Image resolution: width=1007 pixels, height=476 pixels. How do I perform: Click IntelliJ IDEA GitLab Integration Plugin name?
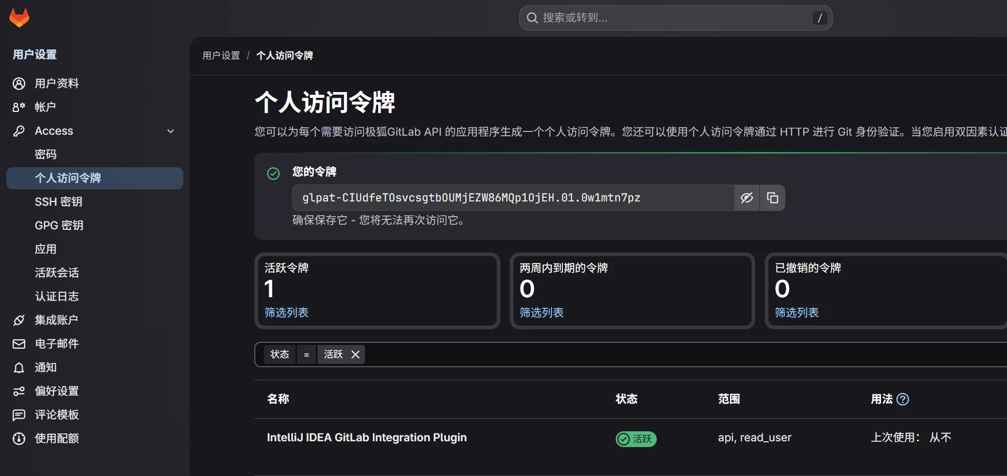click(x=367, y=438)
